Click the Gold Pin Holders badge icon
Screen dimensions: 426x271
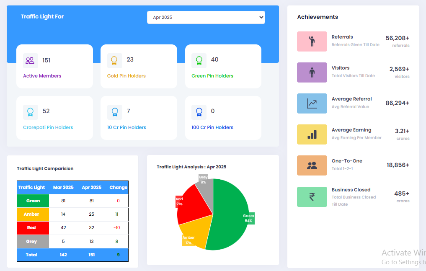tap(114, 60)
